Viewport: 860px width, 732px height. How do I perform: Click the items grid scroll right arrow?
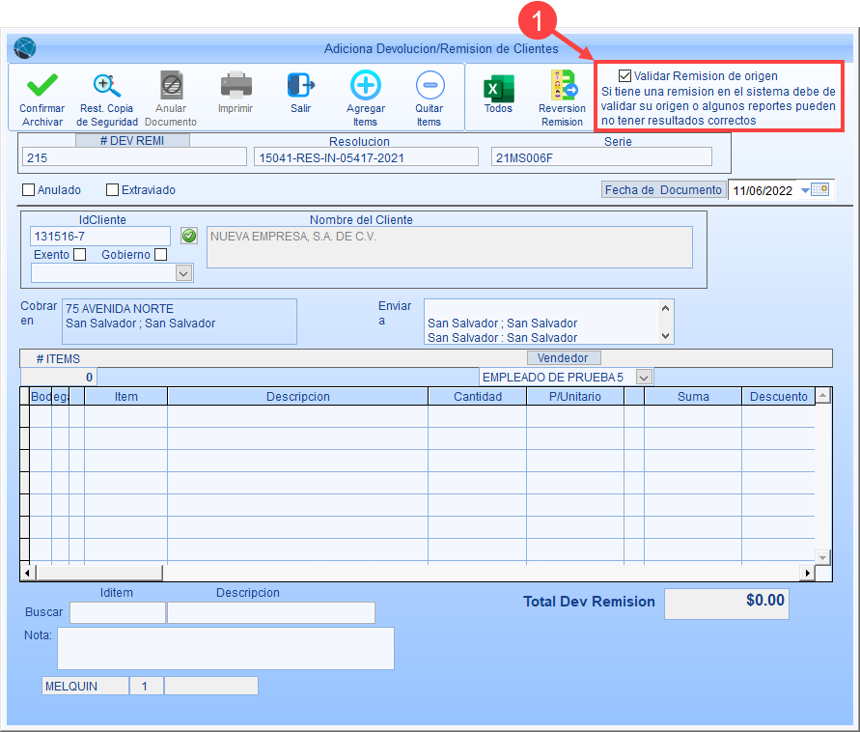(807, 573)
